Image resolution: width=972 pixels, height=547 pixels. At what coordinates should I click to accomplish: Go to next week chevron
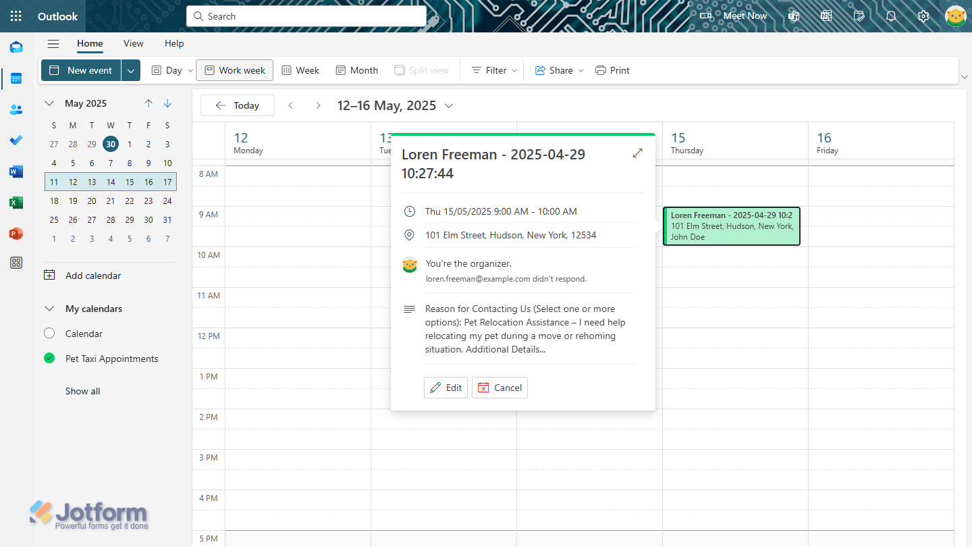click(x=318, y=105)
